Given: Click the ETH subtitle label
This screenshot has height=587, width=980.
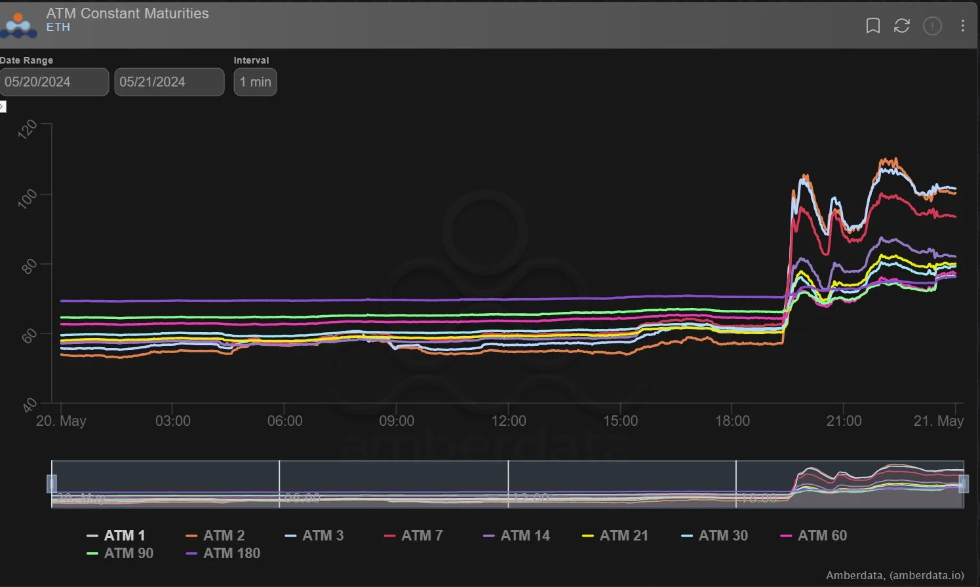Looking at the screenshot, I should 58,27.
